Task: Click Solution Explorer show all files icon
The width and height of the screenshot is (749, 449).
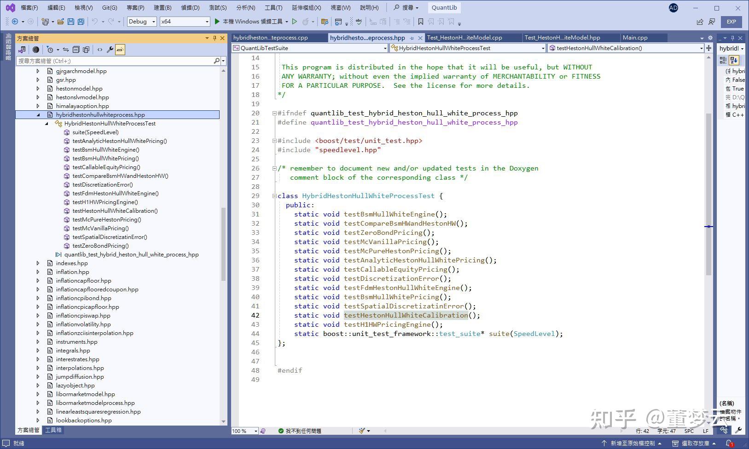Action: [x=86, y=50]
